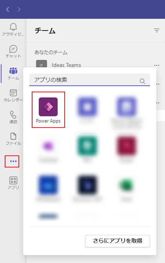Screen dimensions: 165x263
Task: Click the あなたのチーム section label
Action: (x=51, y=52)
